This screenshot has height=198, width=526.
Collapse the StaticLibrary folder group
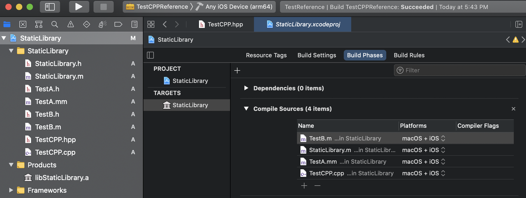point(11,51)
